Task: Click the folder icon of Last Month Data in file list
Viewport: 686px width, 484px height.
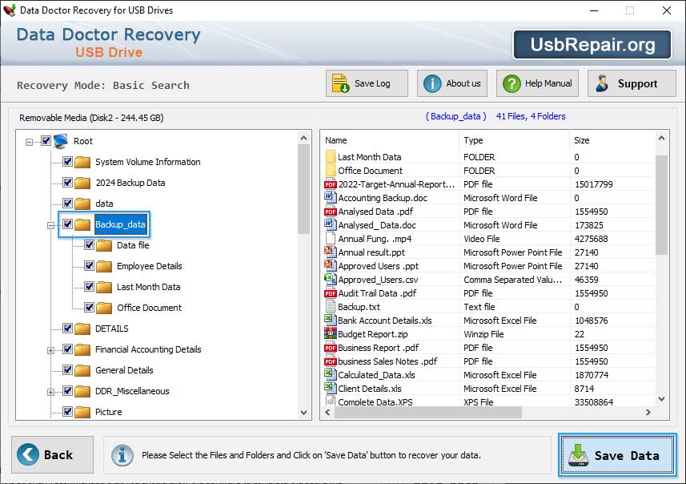Action: tap(331, 157)
